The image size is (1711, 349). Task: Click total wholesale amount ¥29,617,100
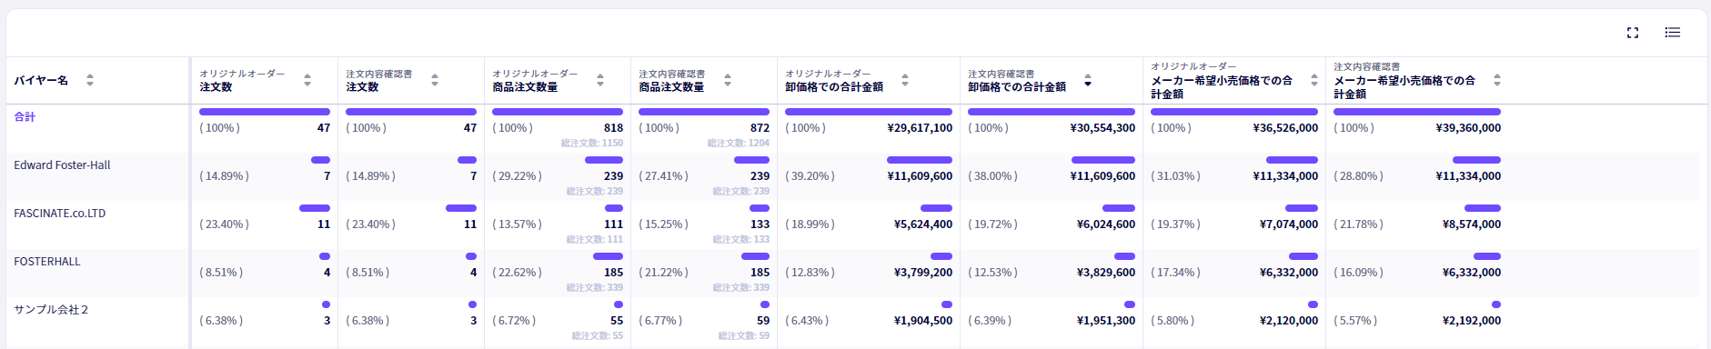tap(920, 128)
